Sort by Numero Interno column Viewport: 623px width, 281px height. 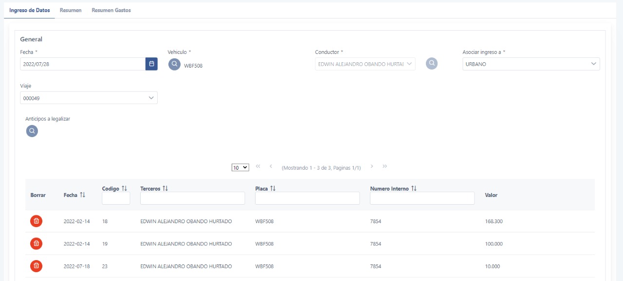click(x=414, y=189)
